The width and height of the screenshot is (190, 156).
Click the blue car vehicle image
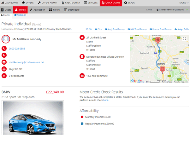click(33, 118)
